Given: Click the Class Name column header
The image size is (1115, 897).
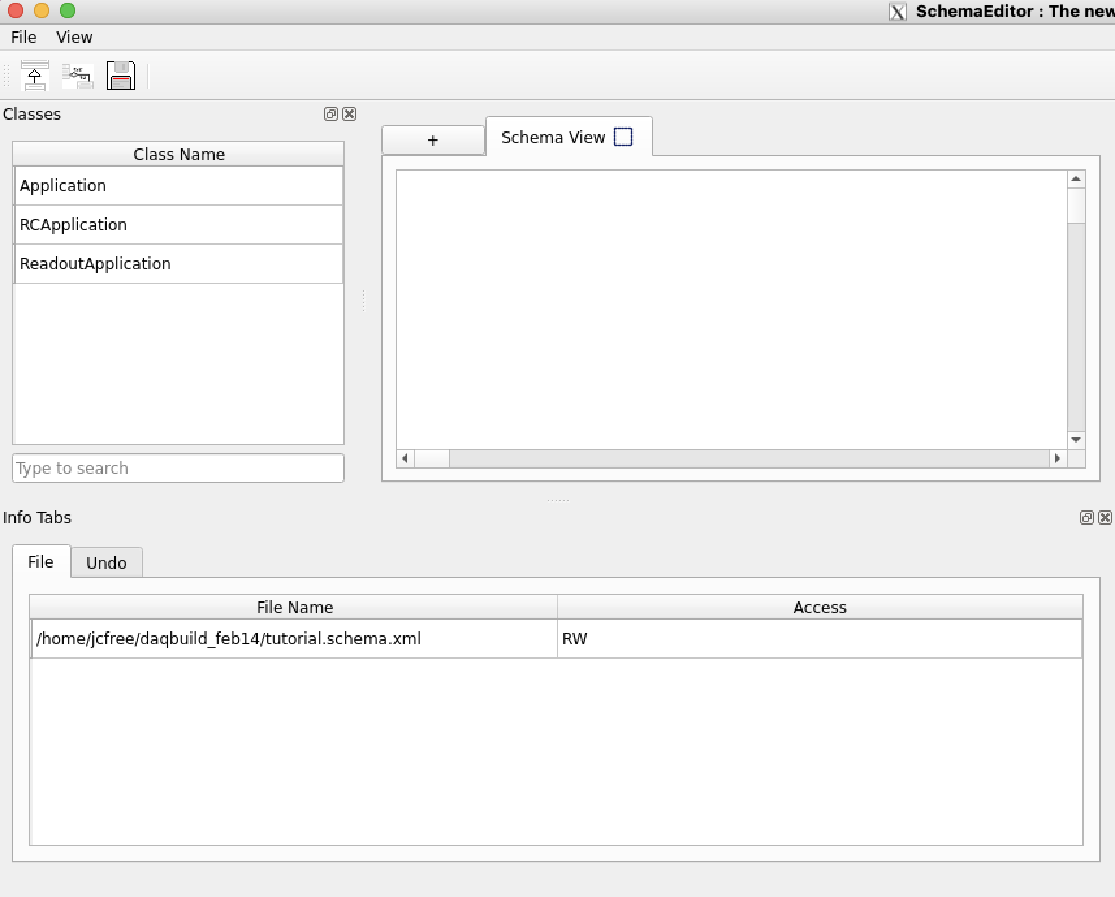Looking at the screenshot, I should [x=178, y=154].
